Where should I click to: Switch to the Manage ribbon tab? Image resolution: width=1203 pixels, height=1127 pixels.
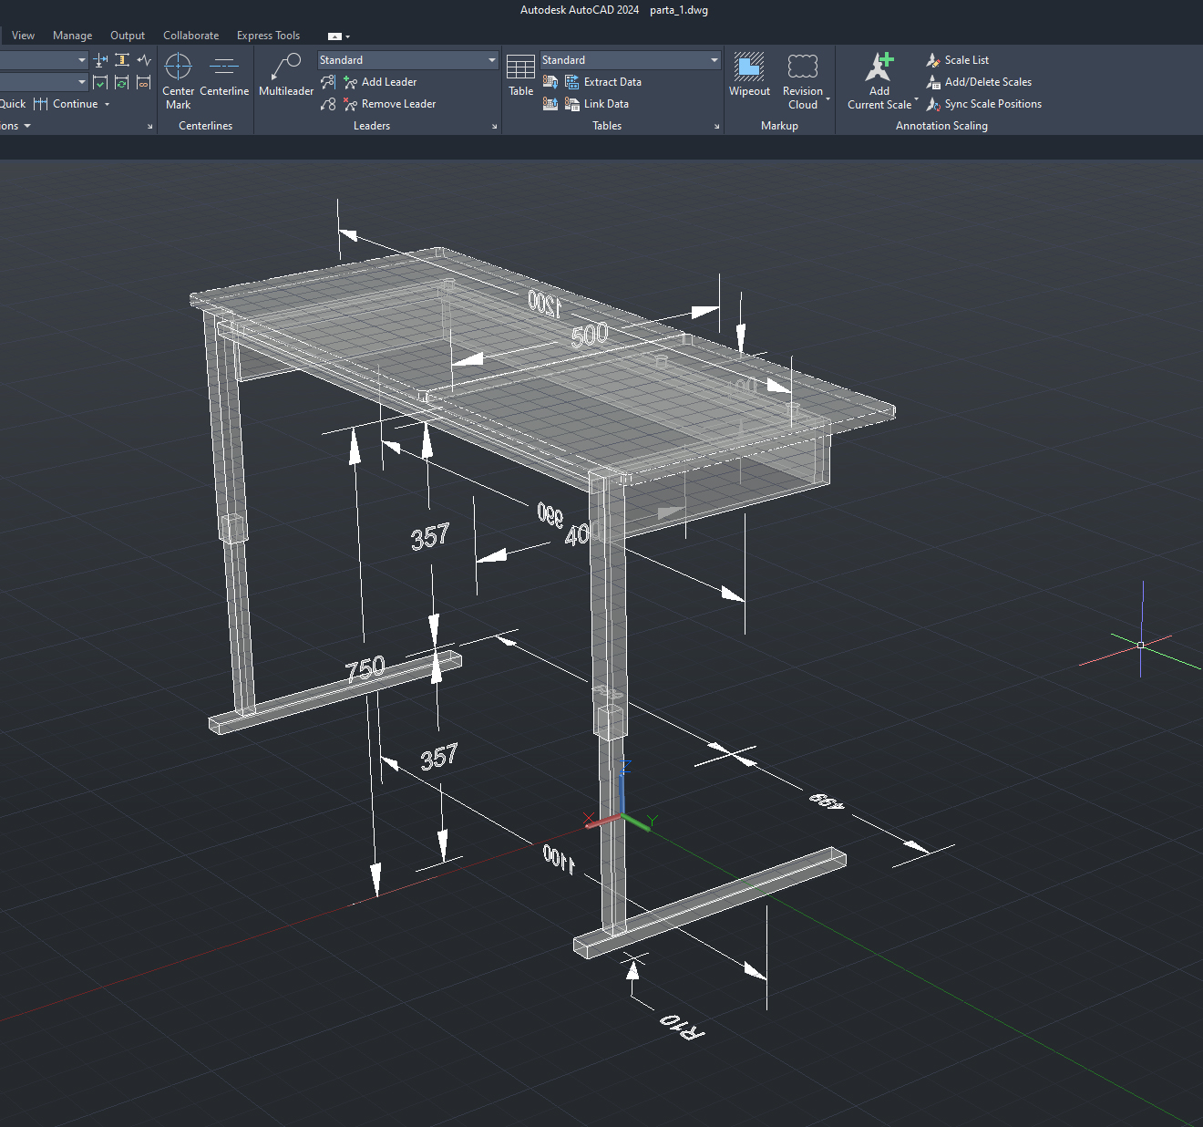click(72, 36)
